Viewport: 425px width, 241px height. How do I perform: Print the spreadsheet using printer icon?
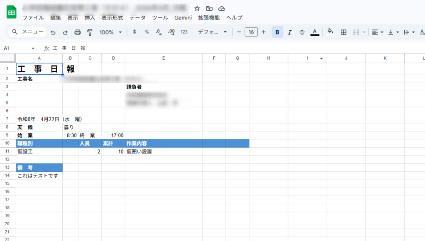pyautogui.click(x=77, y=32)
